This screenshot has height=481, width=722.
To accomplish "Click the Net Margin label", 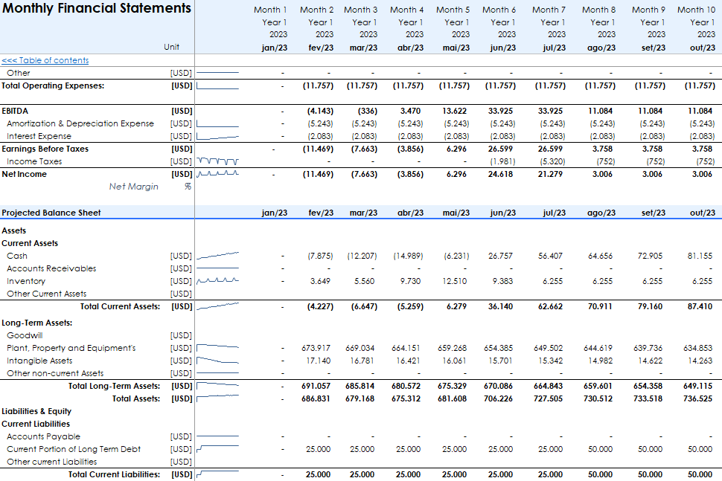I will [133, 187].
